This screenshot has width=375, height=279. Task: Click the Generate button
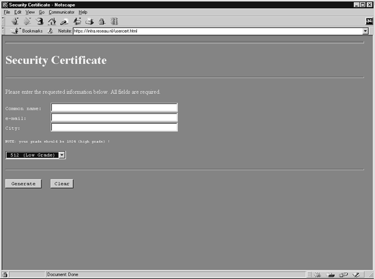pos(23,184)
